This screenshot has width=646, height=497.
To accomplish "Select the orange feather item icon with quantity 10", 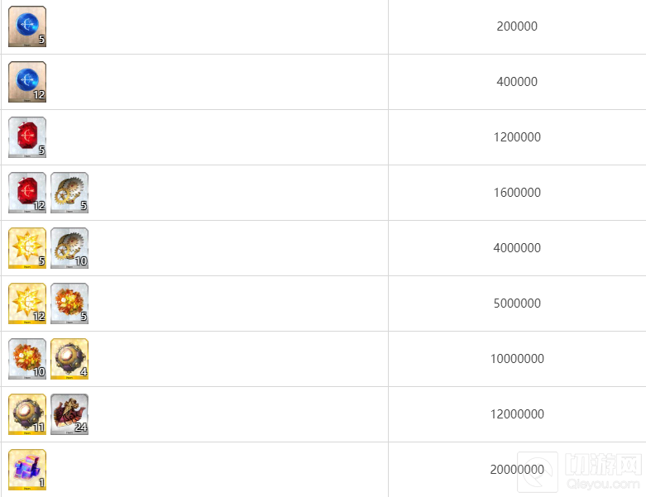I will point(27,359).
